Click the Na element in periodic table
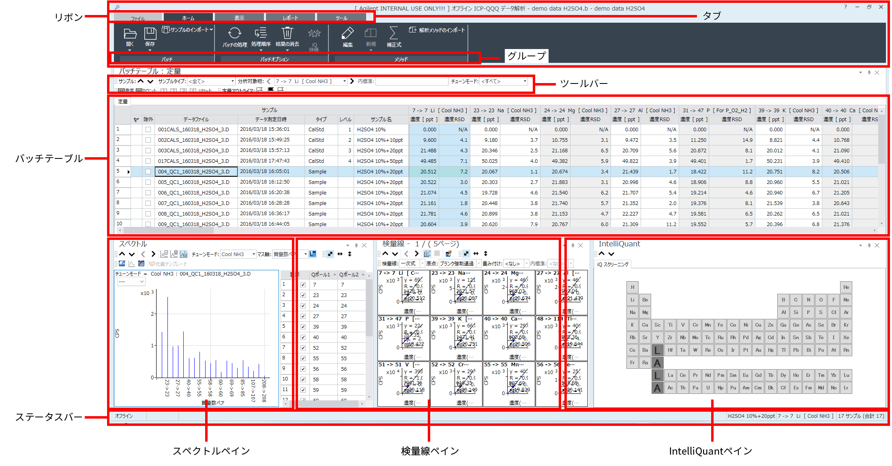This screenshot has height=466, width=892. pyautogui.click(x=633, y=313)
